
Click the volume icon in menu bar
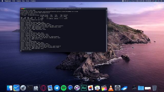click(x=143, y=1)
